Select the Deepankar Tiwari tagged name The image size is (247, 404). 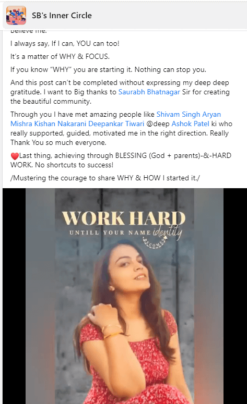coord(116,124)
